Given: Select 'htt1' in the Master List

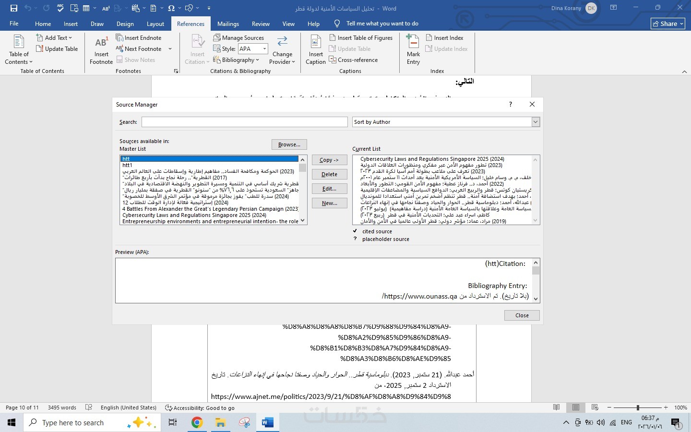Looking at the screenshot, I should (x=210, y=165).
